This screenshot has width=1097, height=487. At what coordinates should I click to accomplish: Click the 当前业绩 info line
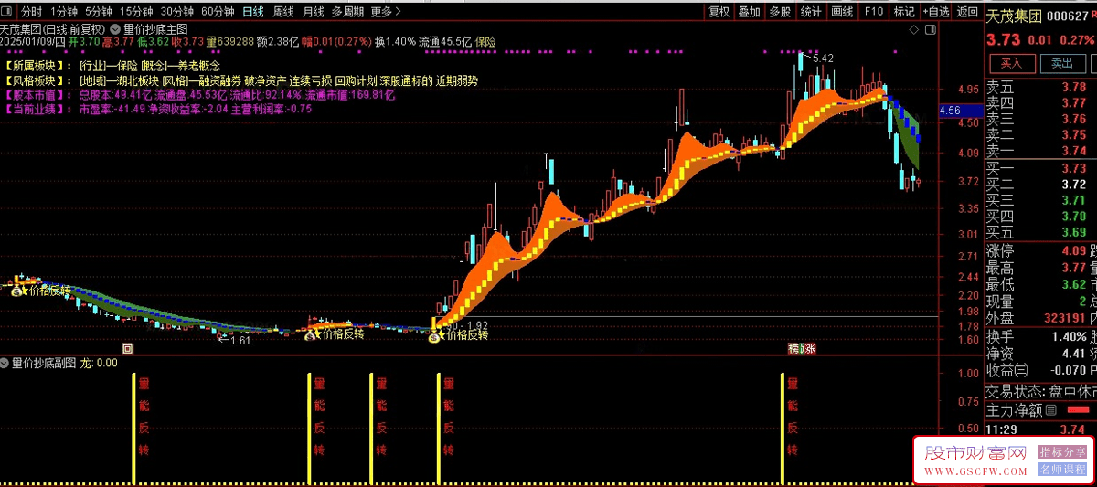[x=157, y=109]
